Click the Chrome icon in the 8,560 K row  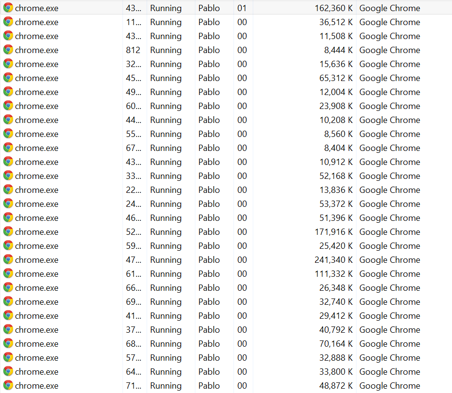(8, 134)
